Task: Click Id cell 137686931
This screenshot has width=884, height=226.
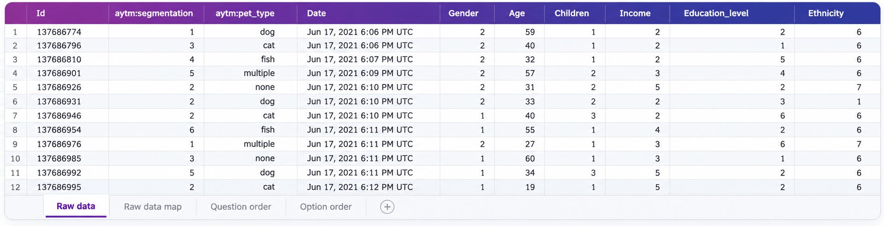Action: coord(59,102)
